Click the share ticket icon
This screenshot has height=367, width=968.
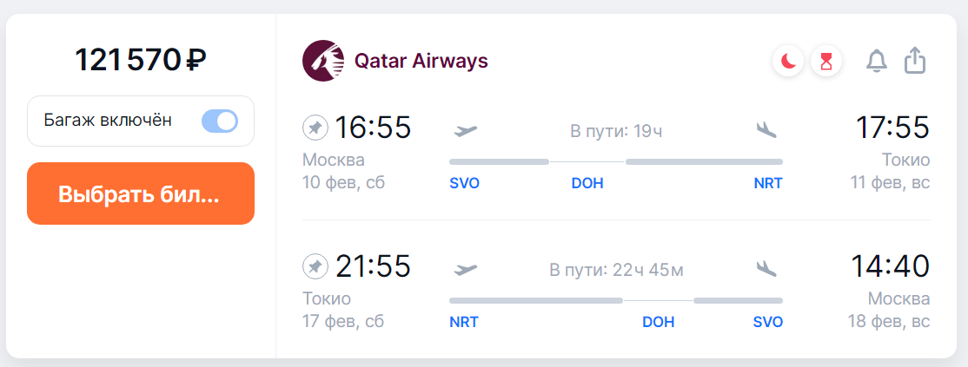pos(916,61)
